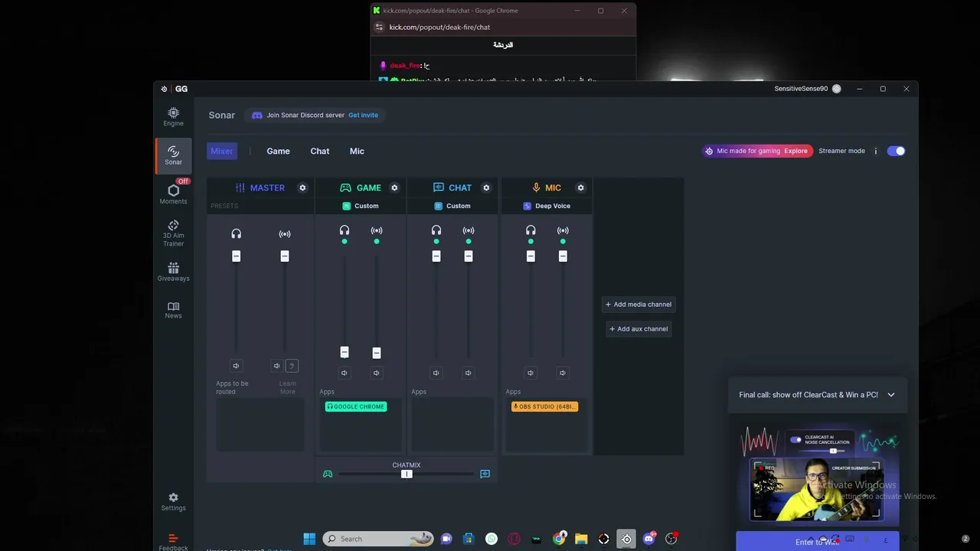Open MASTER channel settings gear
The image size is (980, 551).
[302, 187]
